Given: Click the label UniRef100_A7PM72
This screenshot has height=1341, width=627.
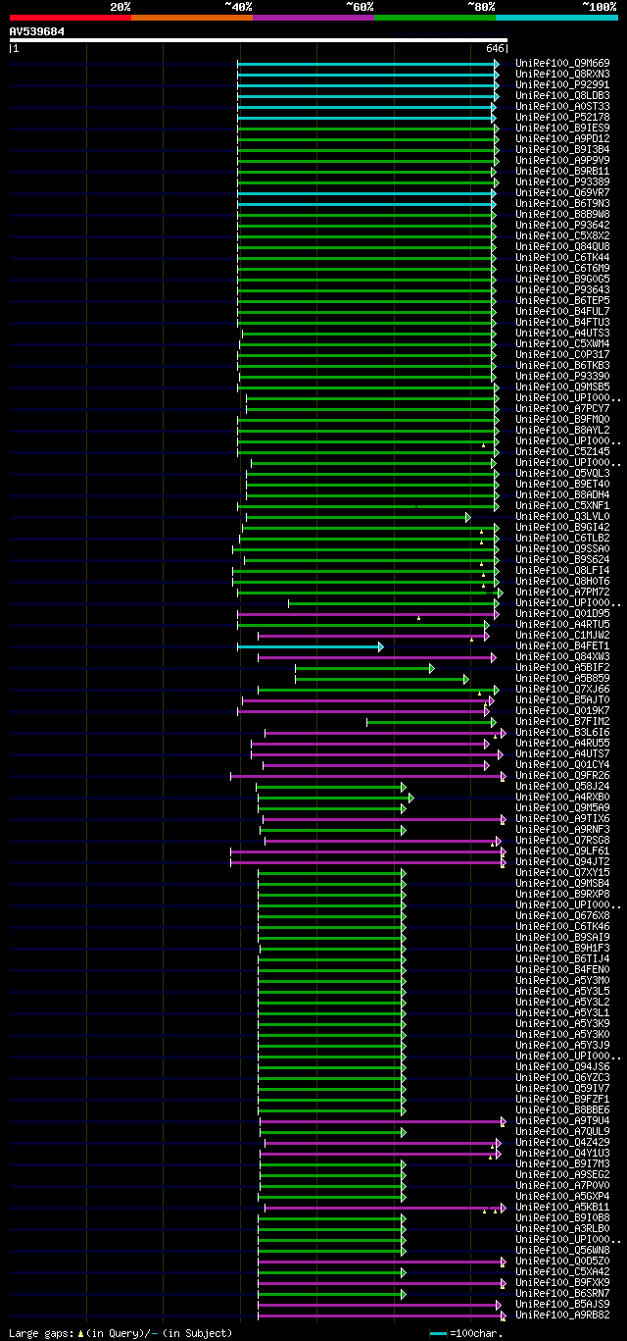Looking at the screenshot, I should pos(562,593).
